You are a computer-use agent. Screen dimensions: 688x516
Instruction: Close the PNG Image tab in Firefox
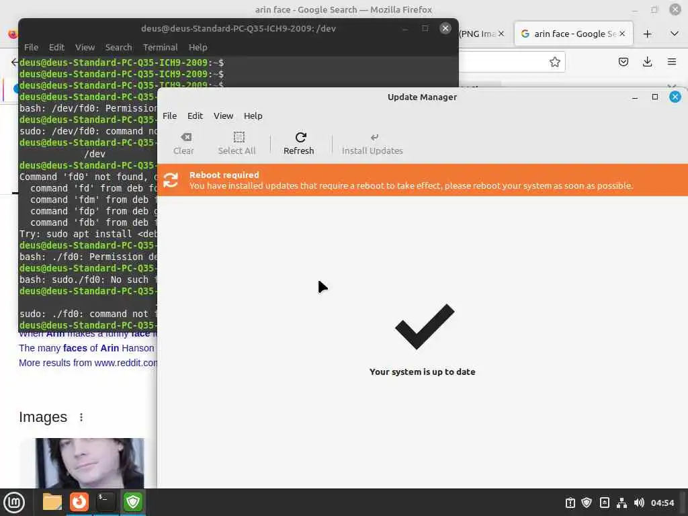tap(501, 34)
